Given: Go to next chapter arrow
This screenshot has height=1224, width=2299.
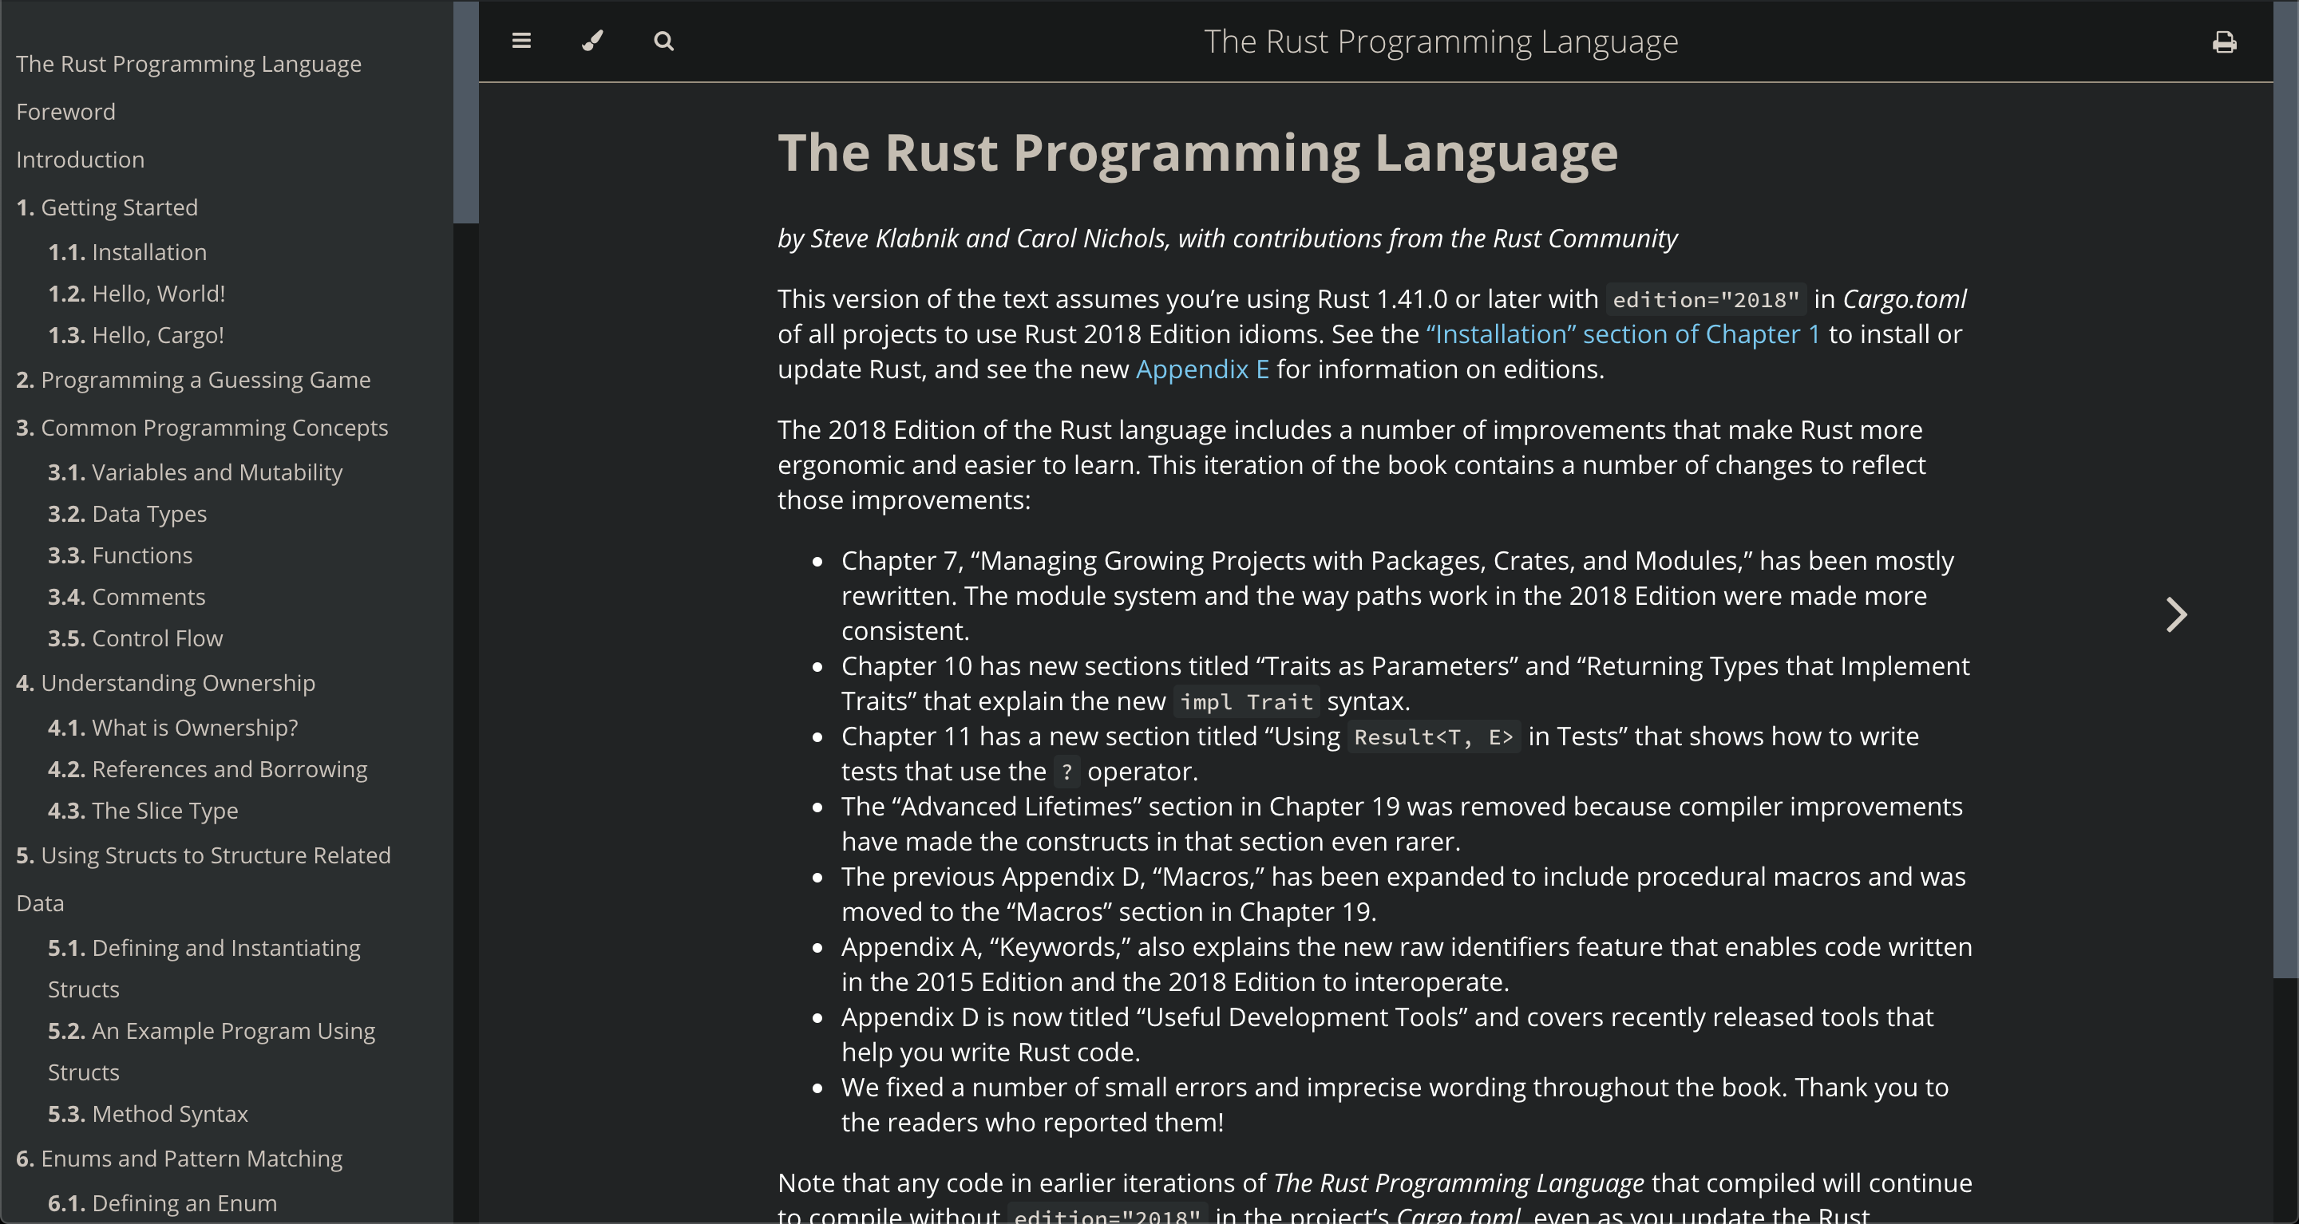Looking at the screenshot, I should (2176, 614).
